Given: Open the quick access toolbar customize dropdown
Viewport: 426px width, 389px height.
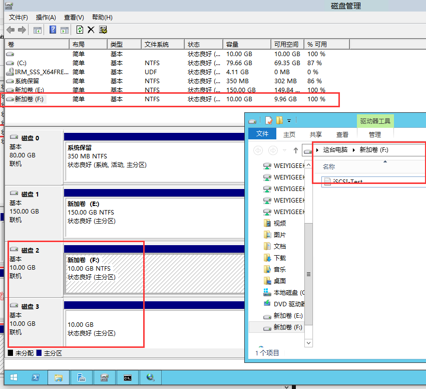Looking at the screenshot, I should point(289,120).
